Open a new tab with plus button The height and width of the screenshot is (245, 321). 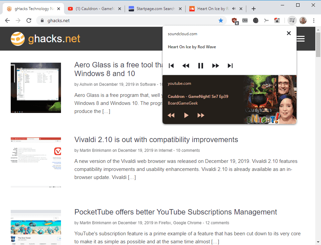pos(253,9)
